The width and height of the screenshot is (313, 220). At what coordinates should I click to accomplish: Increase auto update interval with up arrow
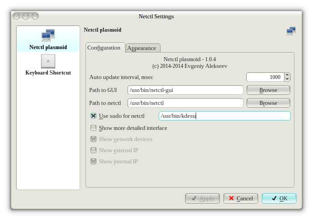[287, 75]
